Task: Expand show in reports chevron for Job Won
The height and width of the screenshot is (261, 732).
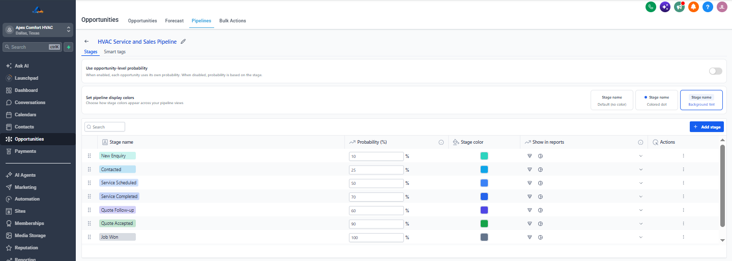Action: (640, 237)
